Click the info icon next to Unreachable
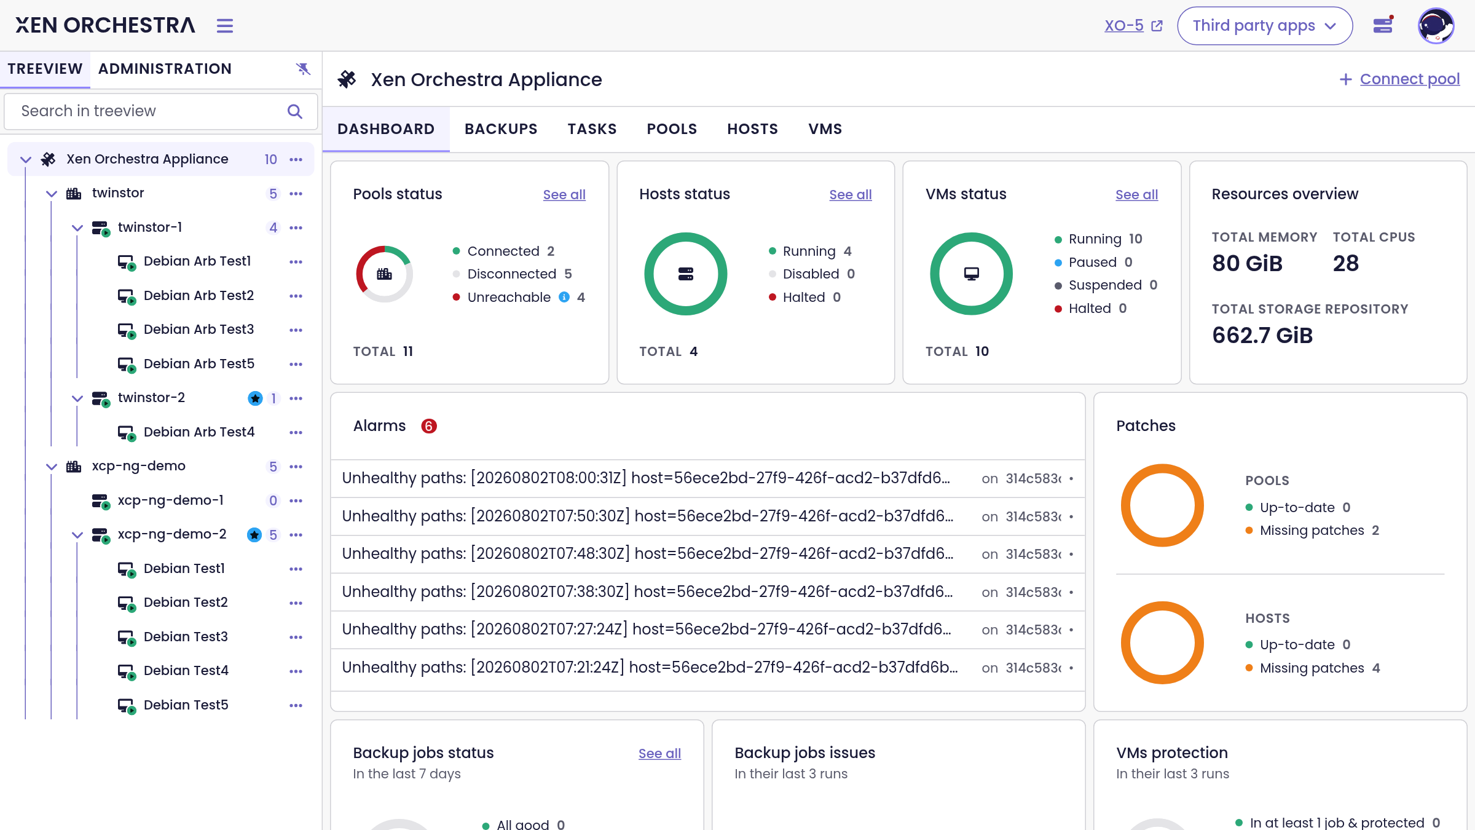This screenshot has width=1475, height=830. click(x=564, y=297)
